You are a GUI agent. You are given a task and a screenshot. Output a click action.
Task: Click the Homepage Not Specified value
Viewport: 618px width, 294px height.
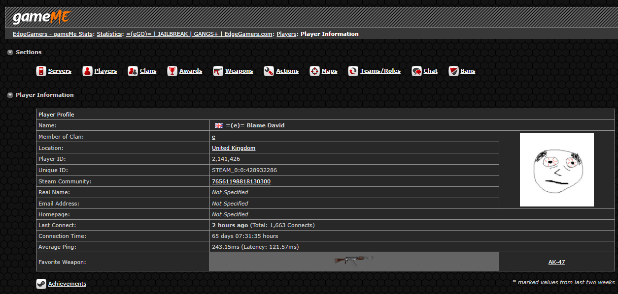(230, 214)
